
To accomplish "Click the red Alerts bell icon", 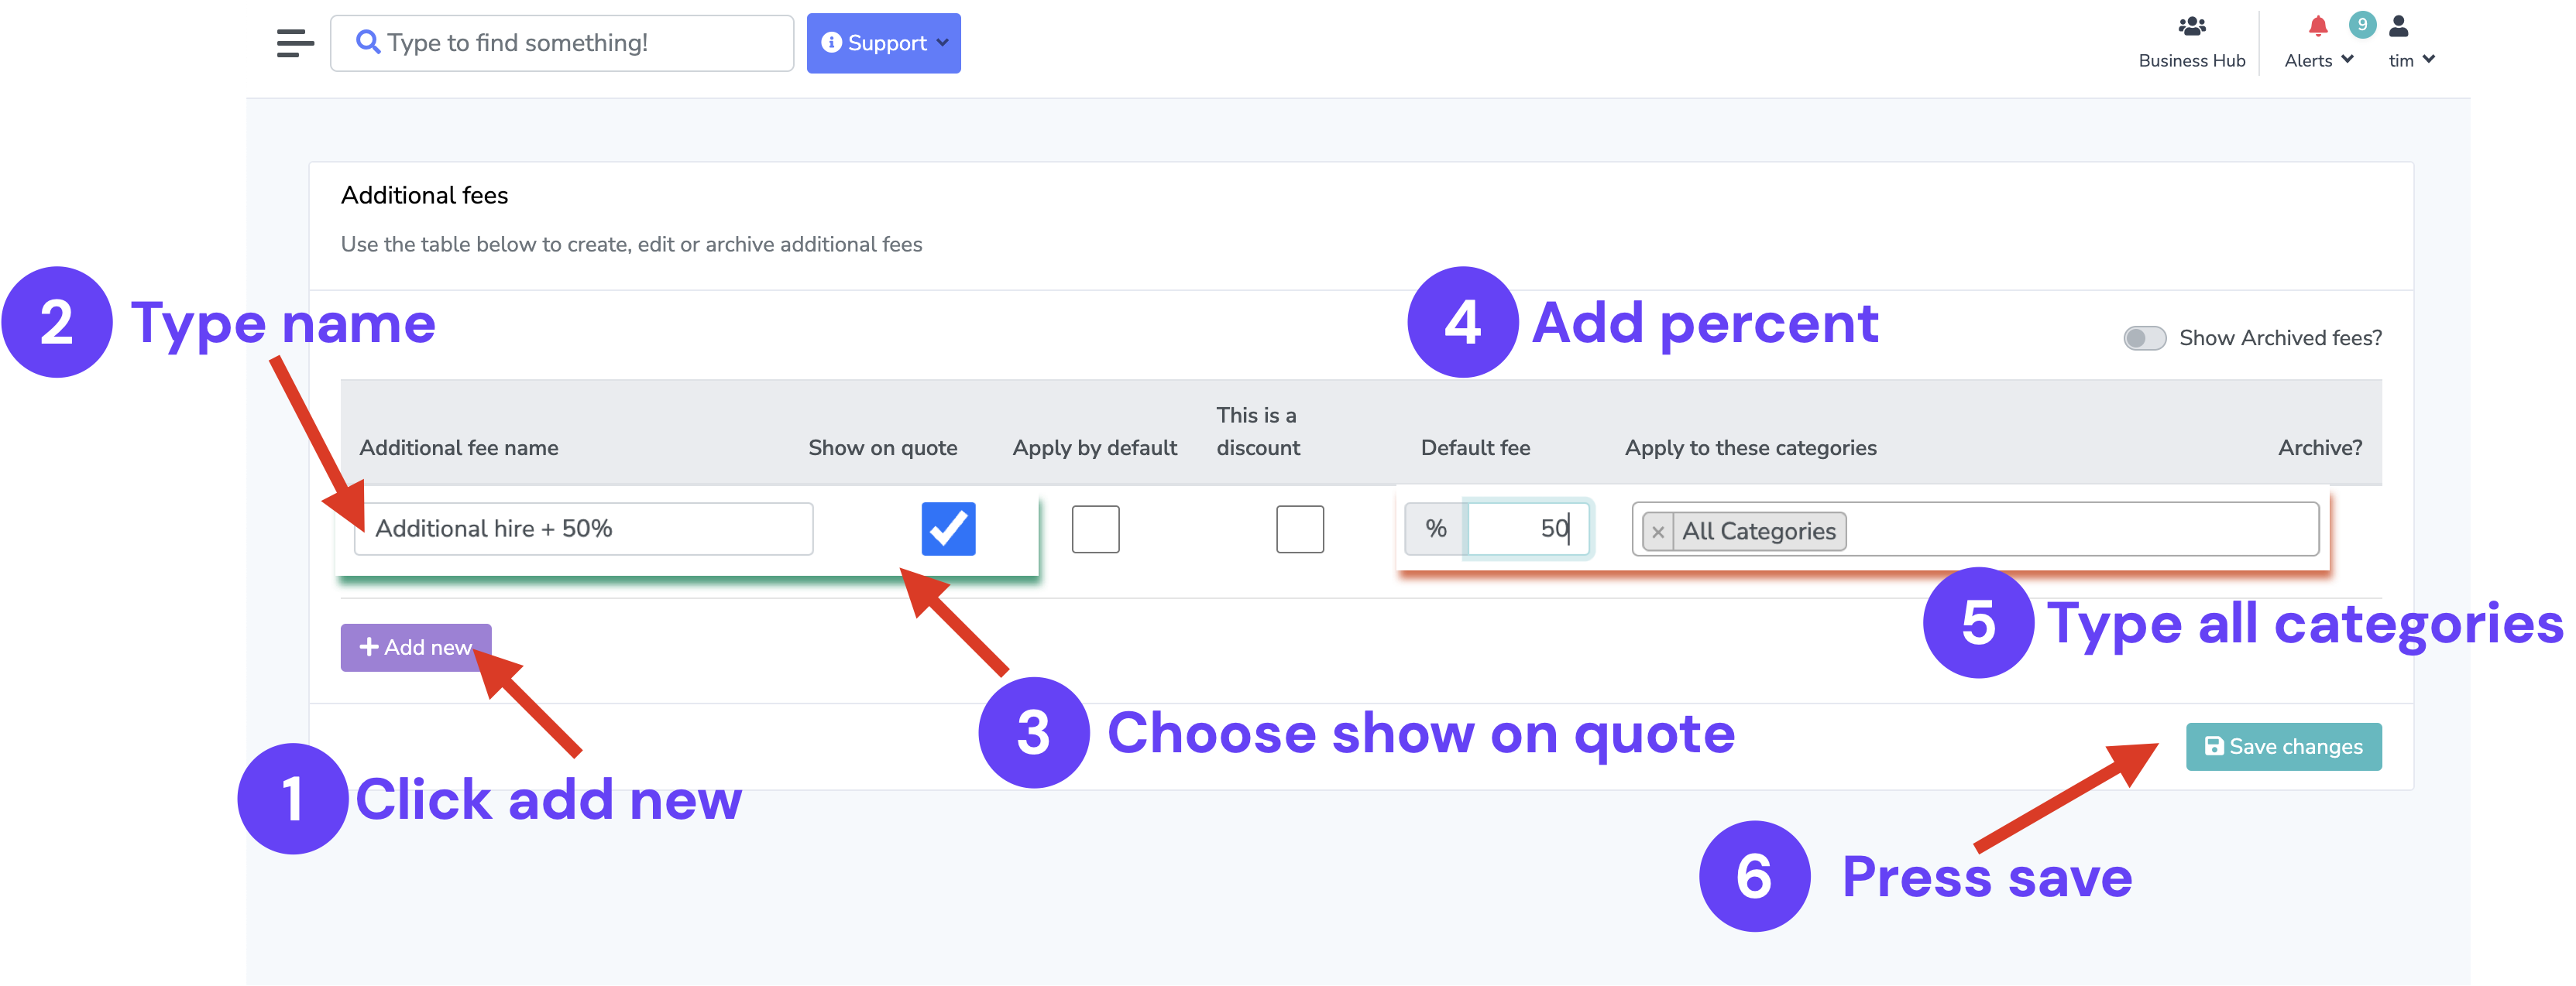I will coord(2317,26).
